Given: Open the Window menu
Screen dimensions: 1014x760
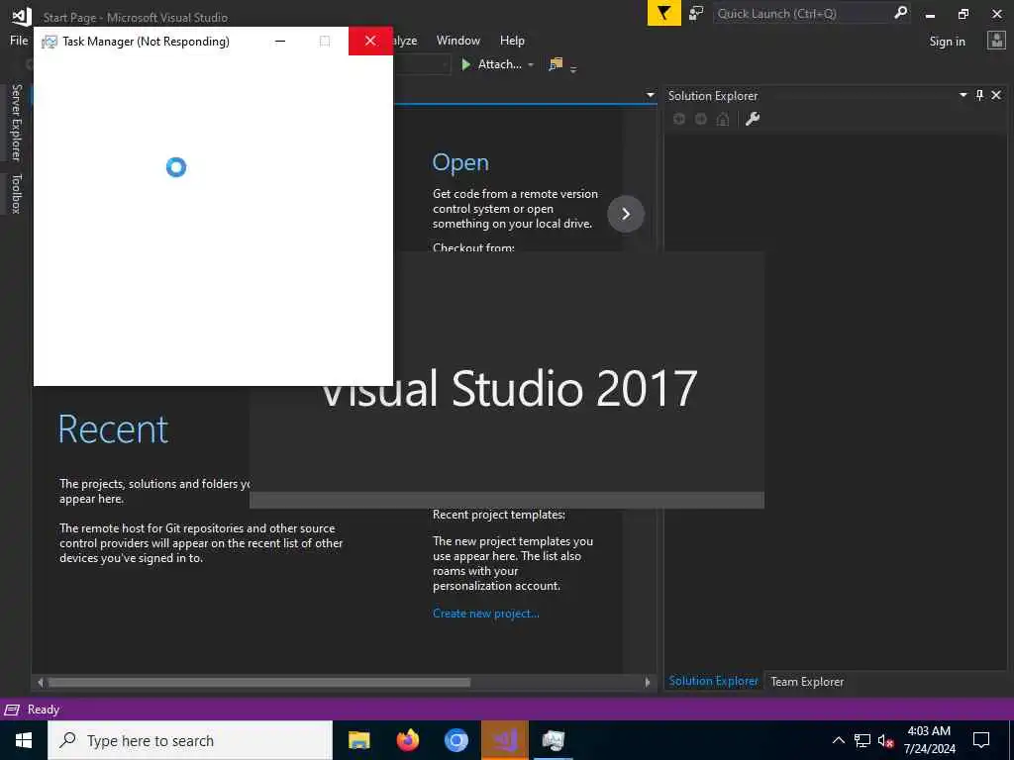Looking at the screenshot, I should tap(457, 40).
